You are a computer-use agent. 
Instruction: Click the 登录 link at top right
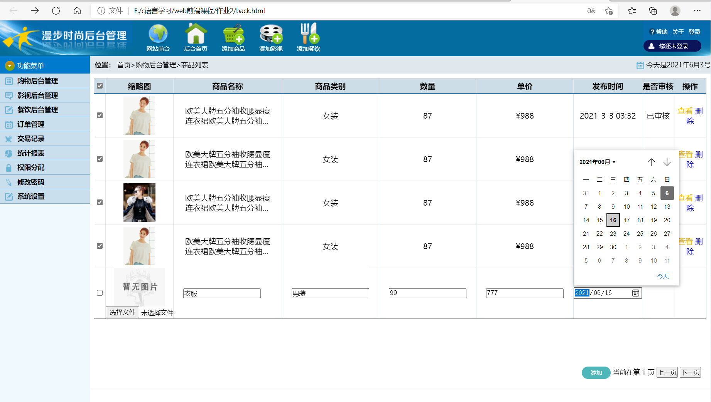695,31
